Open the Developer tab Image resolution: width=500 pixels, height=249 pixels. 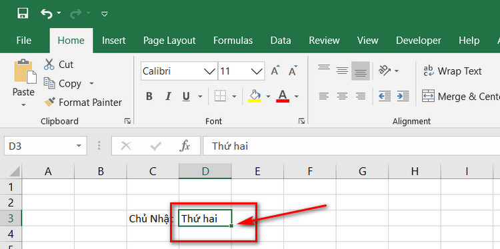click(419, 41)
